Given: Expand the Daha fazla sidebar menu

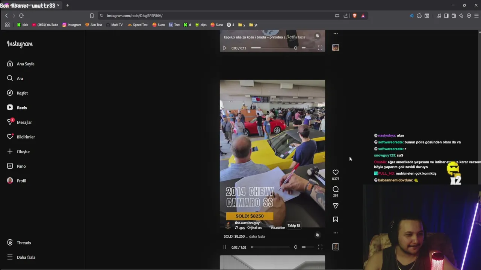Looking at the screenshot, I should point(21,257).
